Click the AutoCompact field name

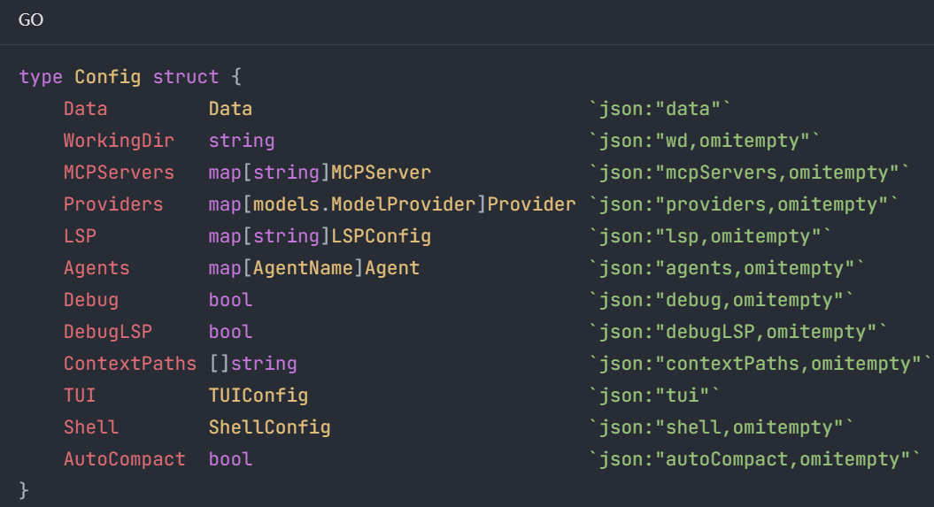(x=124, y=459)
